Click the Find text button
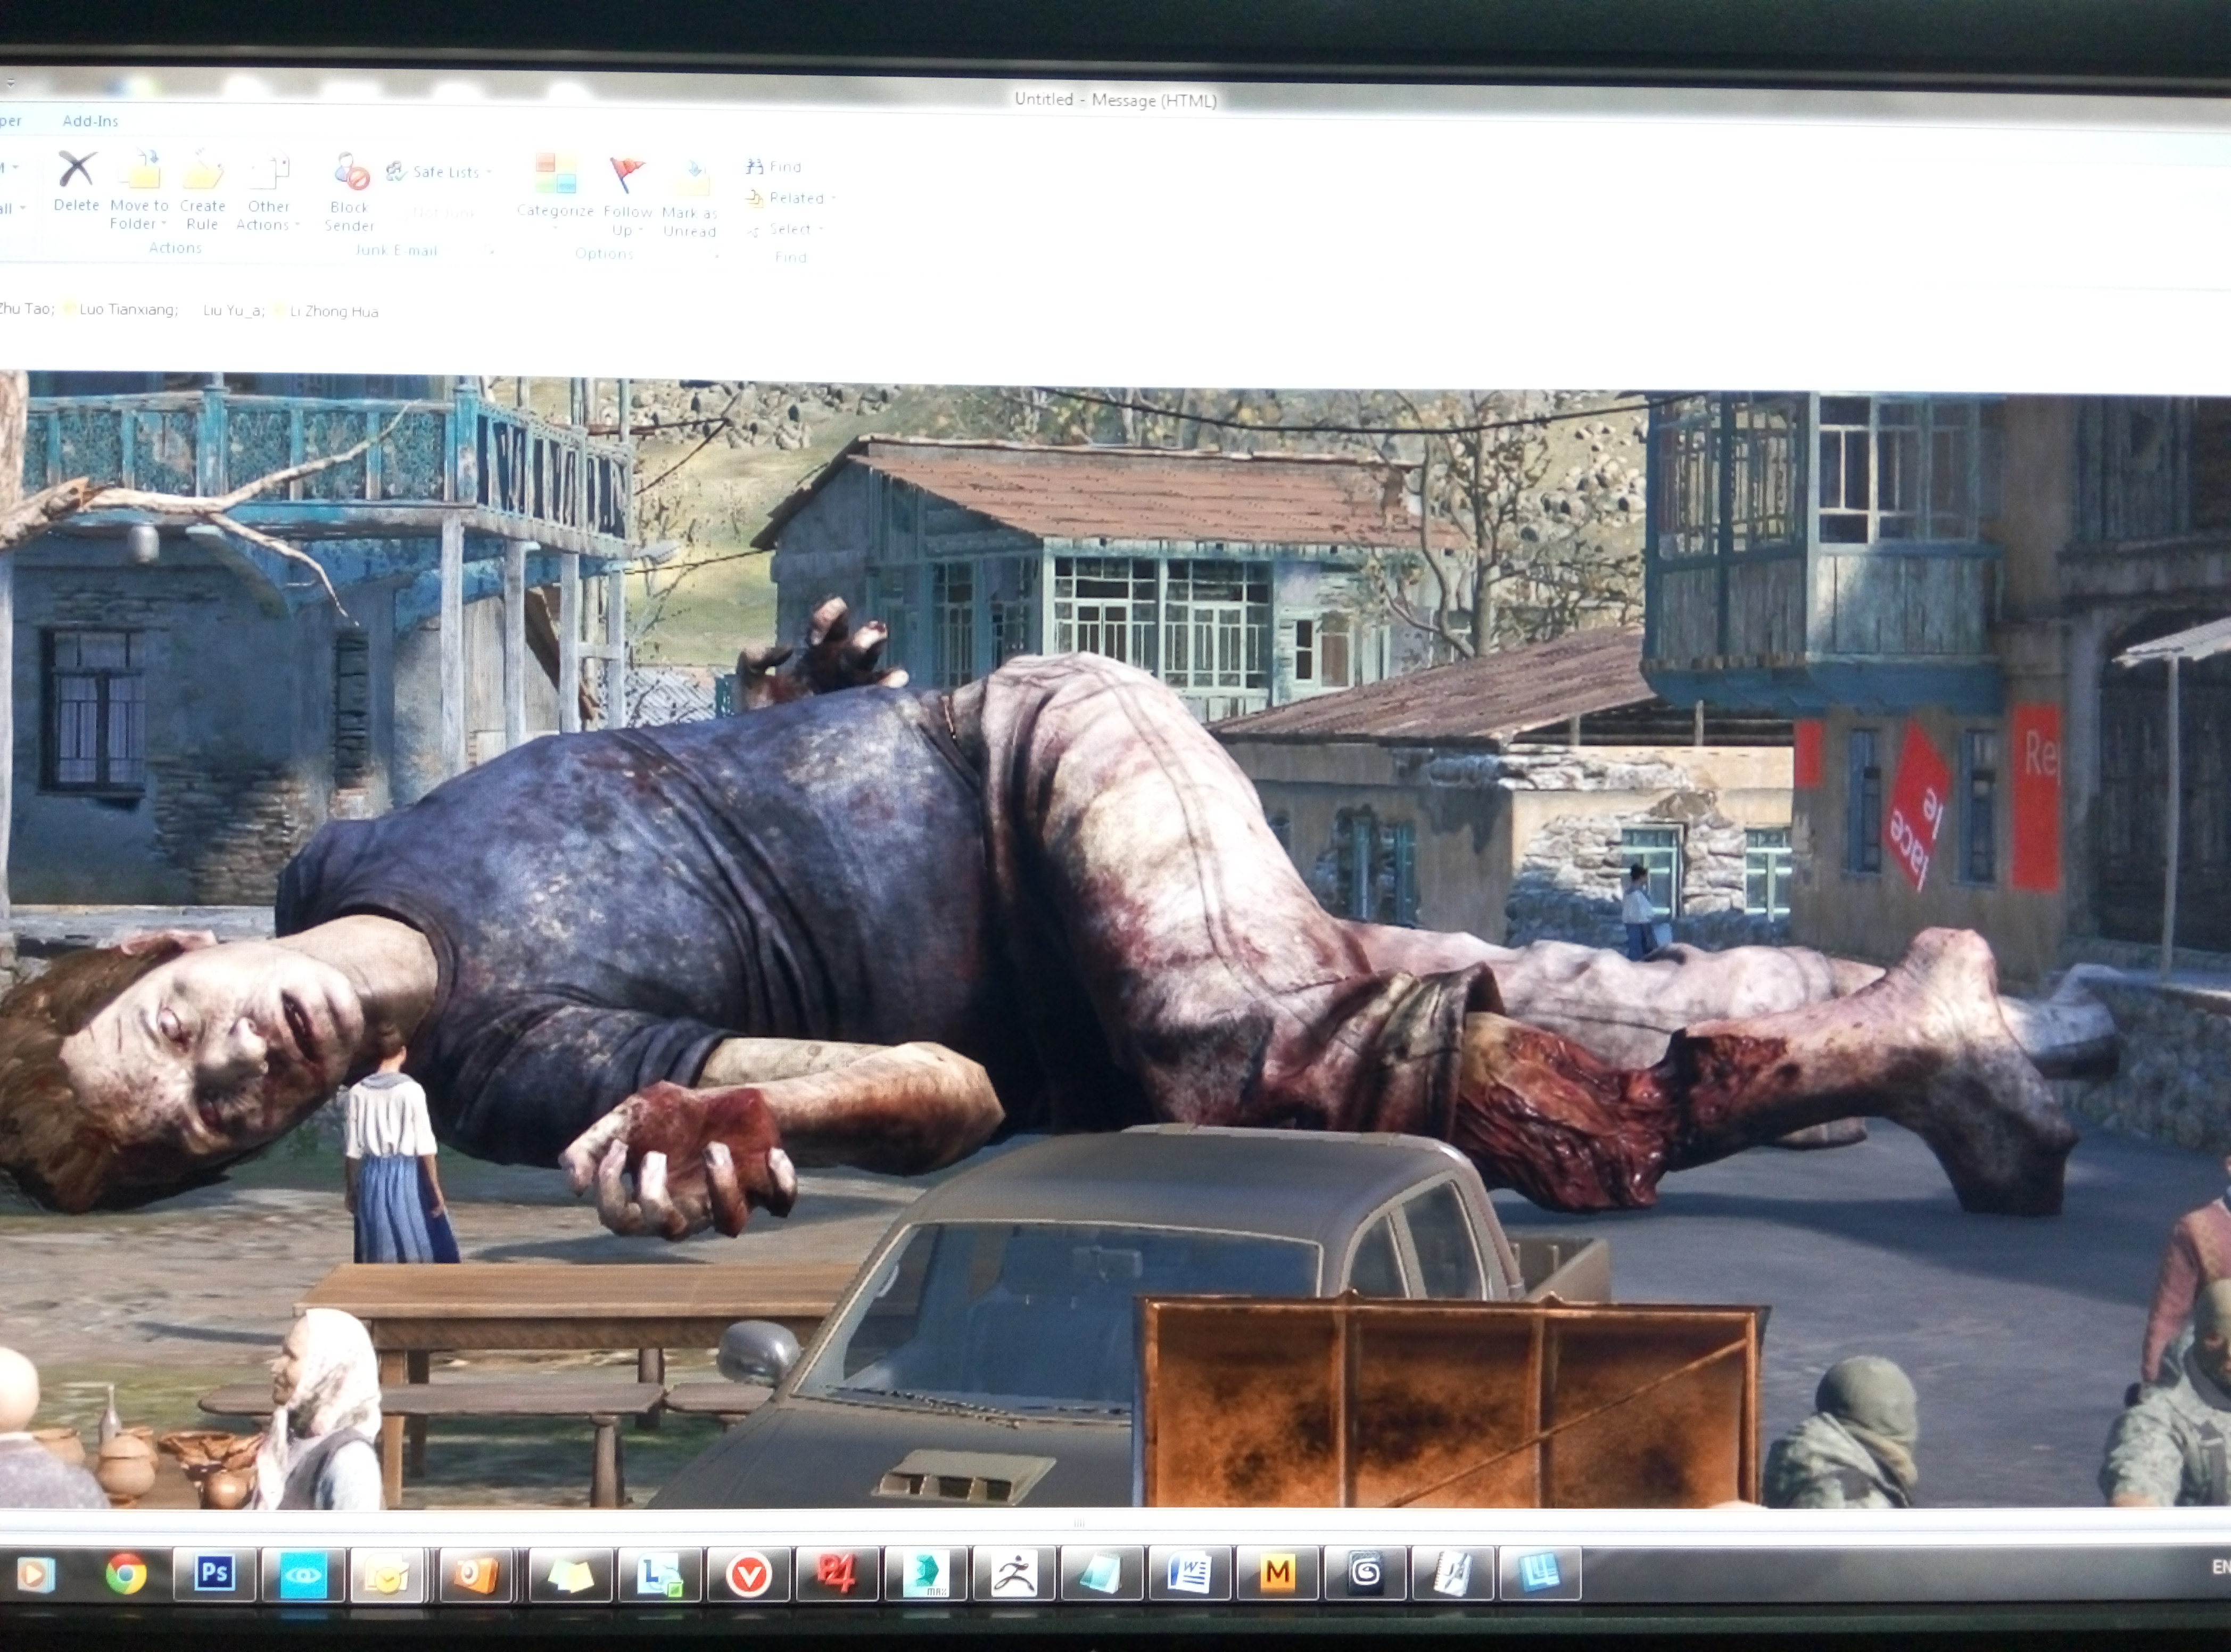2231x1652 pixels. (785, 167)
